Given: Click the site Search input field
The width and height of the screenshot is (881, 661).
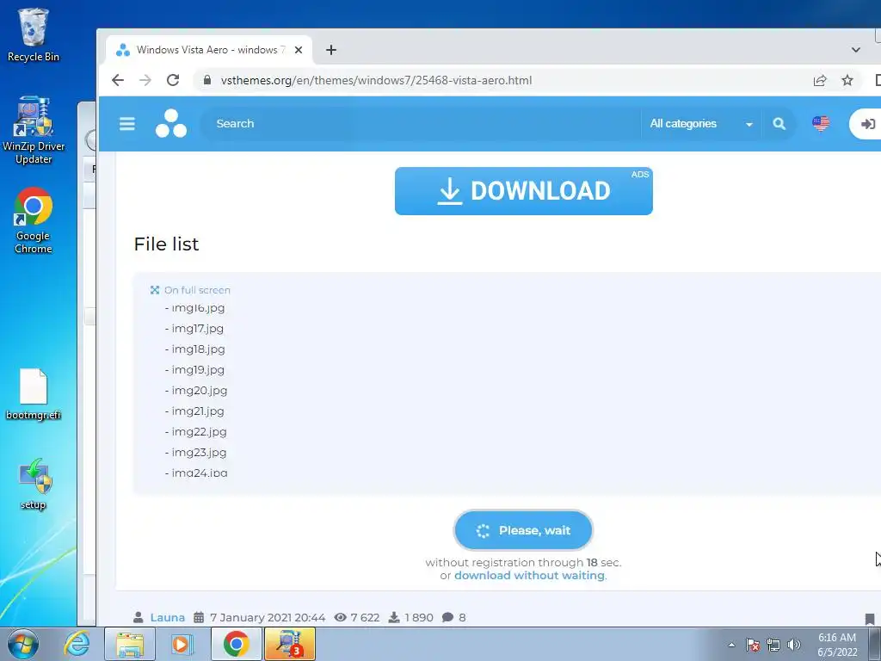Looking at the screenshot, I should pos(422,124).
